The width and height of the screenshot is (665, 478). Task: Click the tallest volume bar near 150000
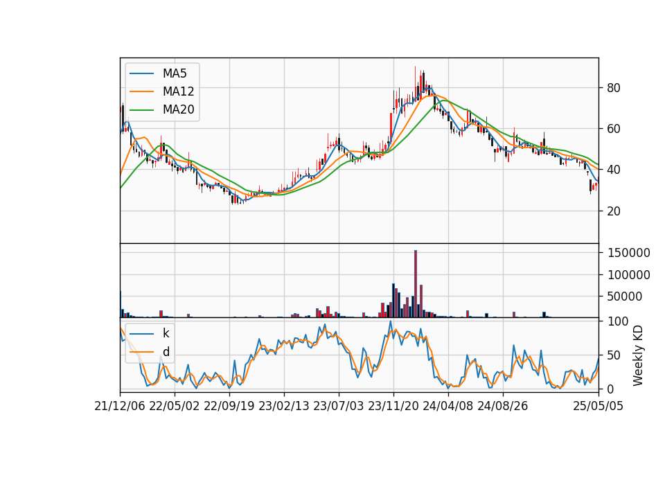pyautogui.click(x=416, y=284)
